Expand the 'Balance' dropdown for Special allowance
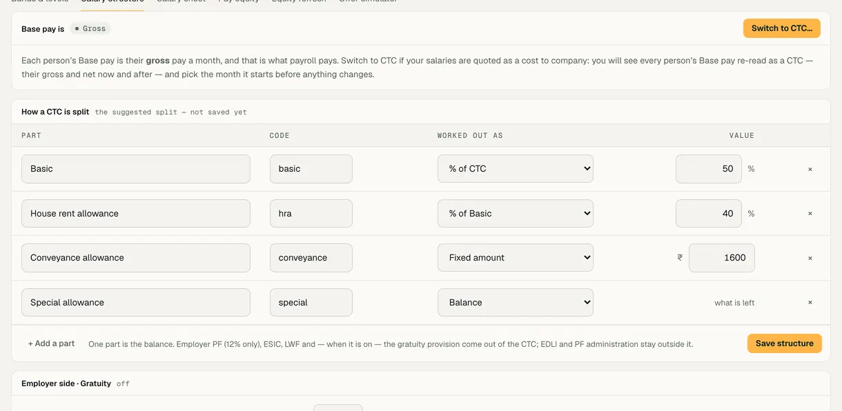The width and height of the screenshot is (842, 411). click(516, 303)
